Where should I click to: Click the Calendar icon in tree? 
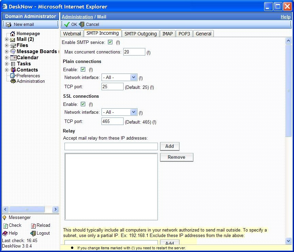point(13,58)
